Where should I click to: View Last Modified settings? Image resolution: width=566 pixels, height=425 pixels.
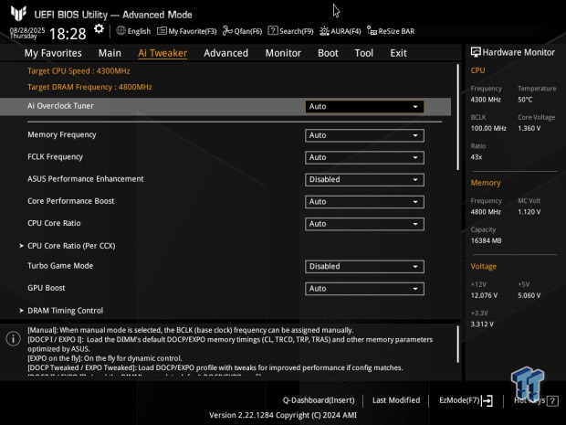tap(396, 400)
